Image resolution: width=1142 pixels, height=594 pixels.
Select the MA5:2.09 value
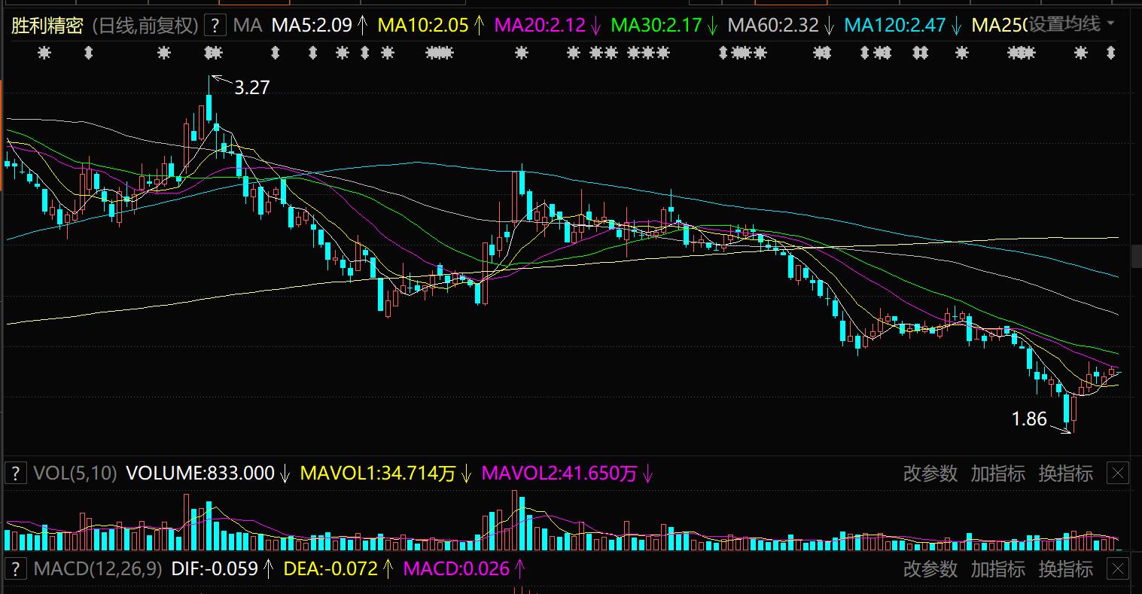click(312, 26)
